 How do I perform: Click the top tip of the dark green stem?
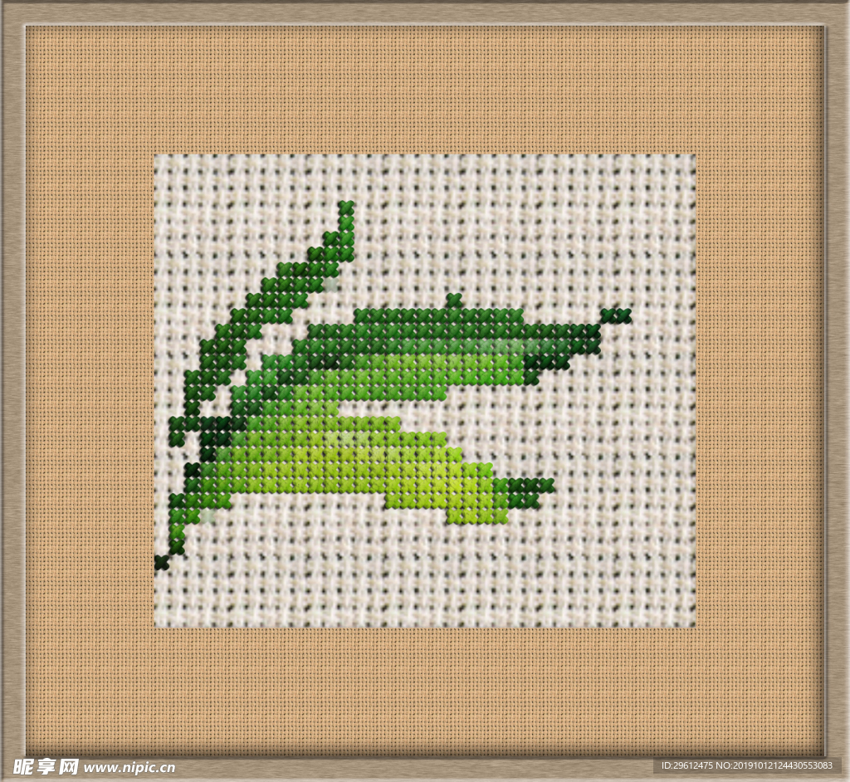point(346,206)
